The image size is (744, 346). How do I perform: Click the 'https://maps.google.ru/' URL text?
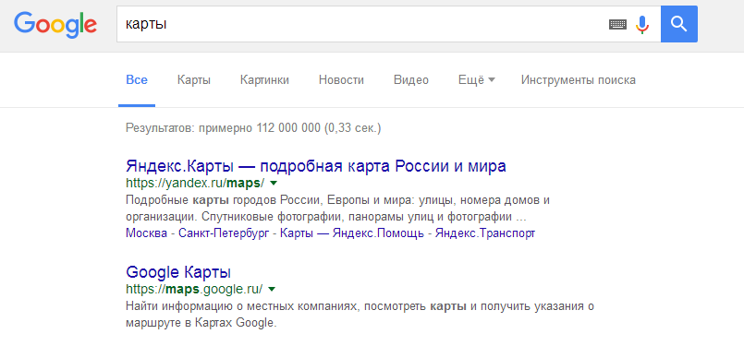tap(194, 289)
